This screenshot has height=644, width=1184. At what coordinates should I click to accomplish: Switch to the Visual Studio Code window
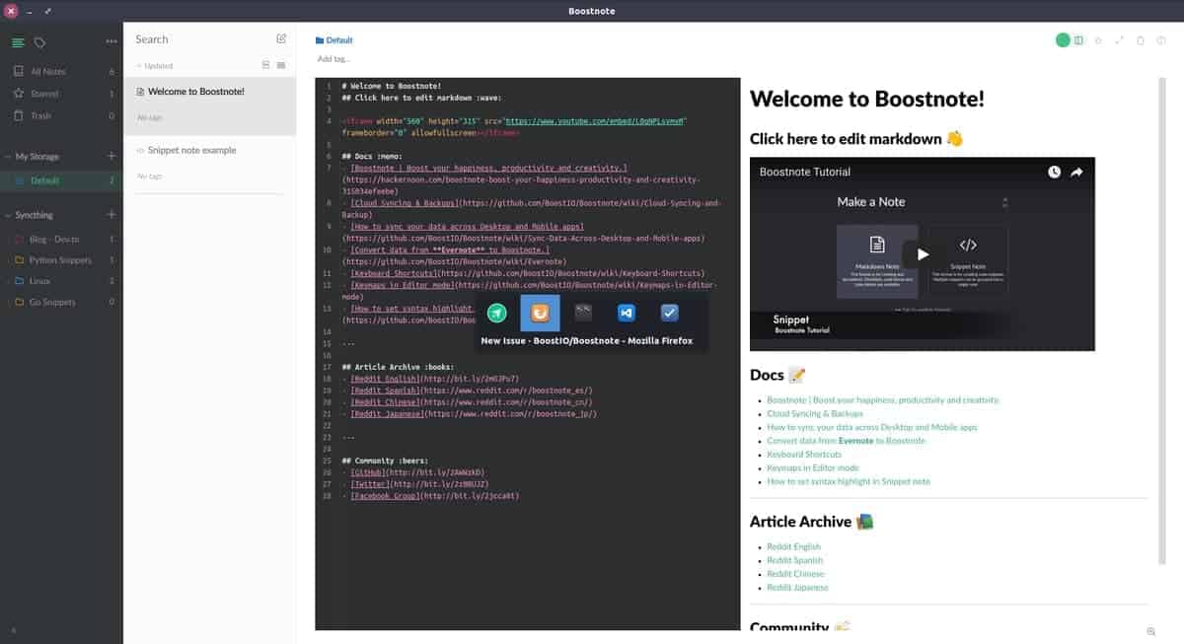pos(626,313)
